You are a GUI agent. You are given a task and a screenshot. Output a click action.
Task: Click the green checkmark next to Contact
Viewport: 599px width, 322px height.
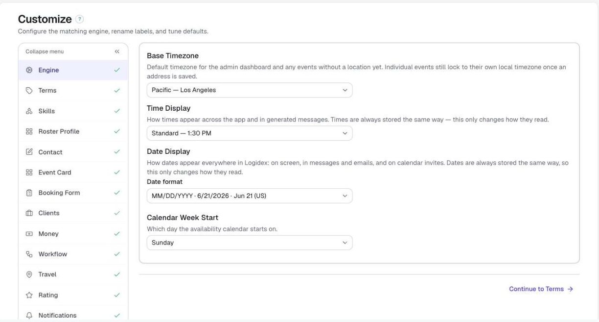pyautogui.click(x=117, y=152)
